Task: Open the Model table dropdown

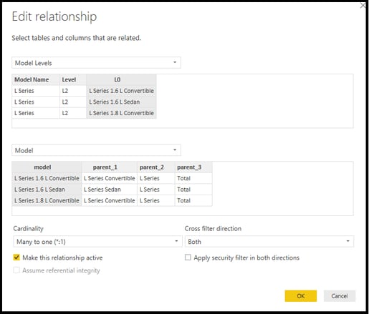Action: click(96, 150)
